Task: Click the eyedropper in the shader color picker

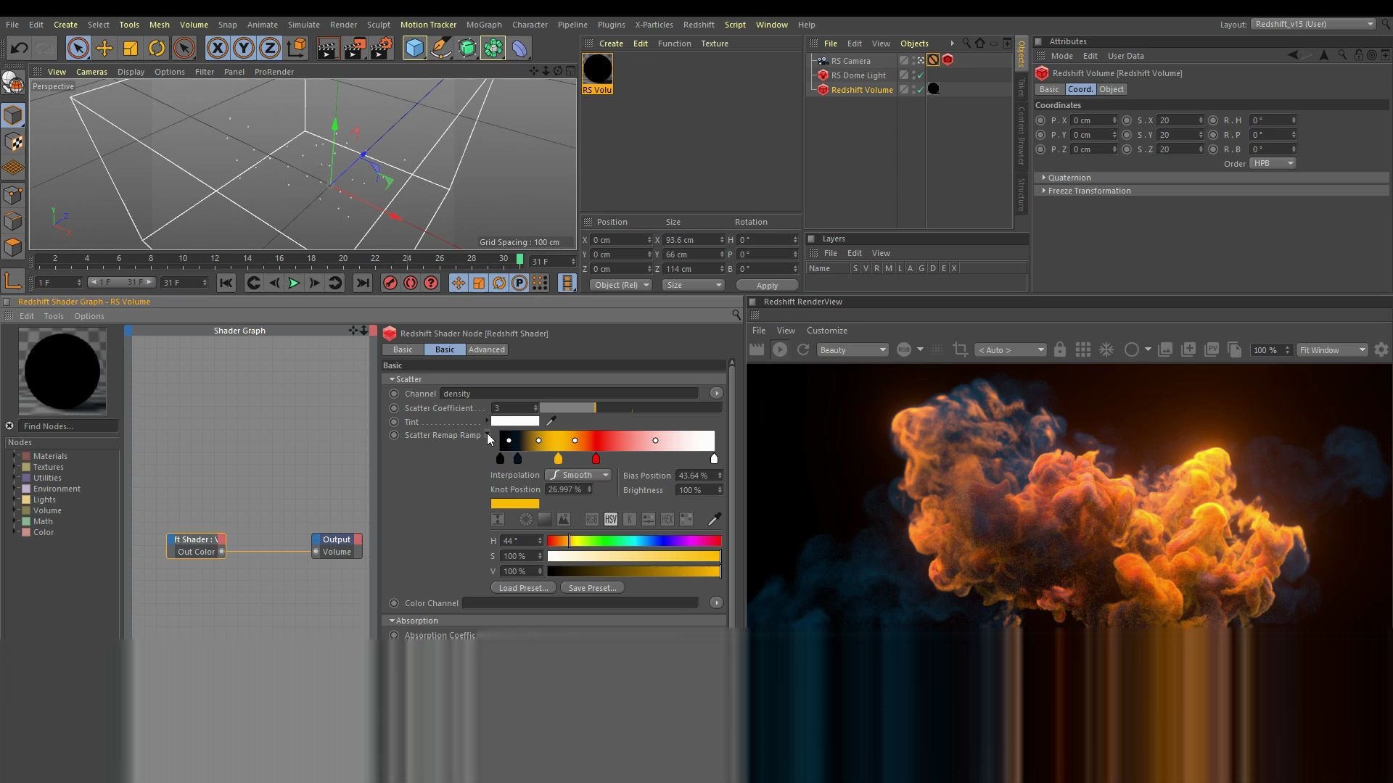Action: 714,519
